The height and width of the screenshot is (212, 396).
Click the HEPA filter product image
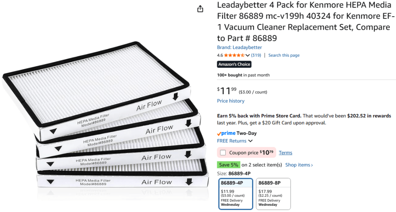[x=101, y=116]
